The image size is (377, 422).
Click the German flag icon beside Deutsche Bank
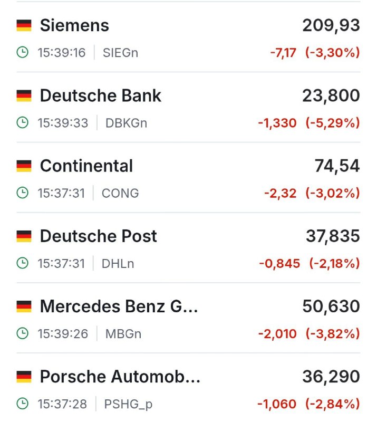24,96
